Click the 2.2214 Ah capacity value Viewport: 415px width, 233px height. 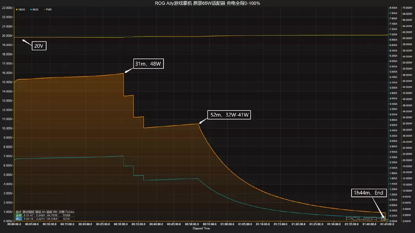(x=40, y=219)
